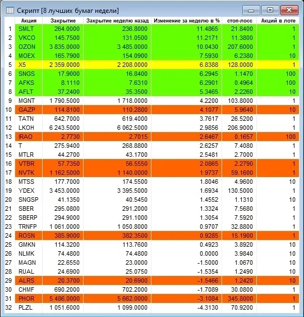Viewport: 304px width, 317px height.
Task: Click the Закрытие column header
Action: coord(63,21)
